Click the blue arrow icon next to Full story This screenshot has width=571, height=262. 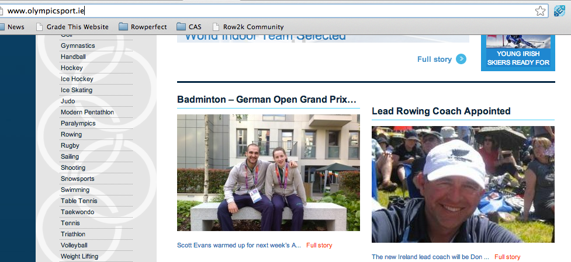pyautogui.click(x=461, y=59)
